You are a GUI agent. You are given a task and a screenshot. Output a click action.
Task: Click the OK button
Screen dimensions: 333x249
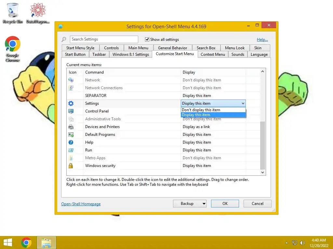[225, 204]
